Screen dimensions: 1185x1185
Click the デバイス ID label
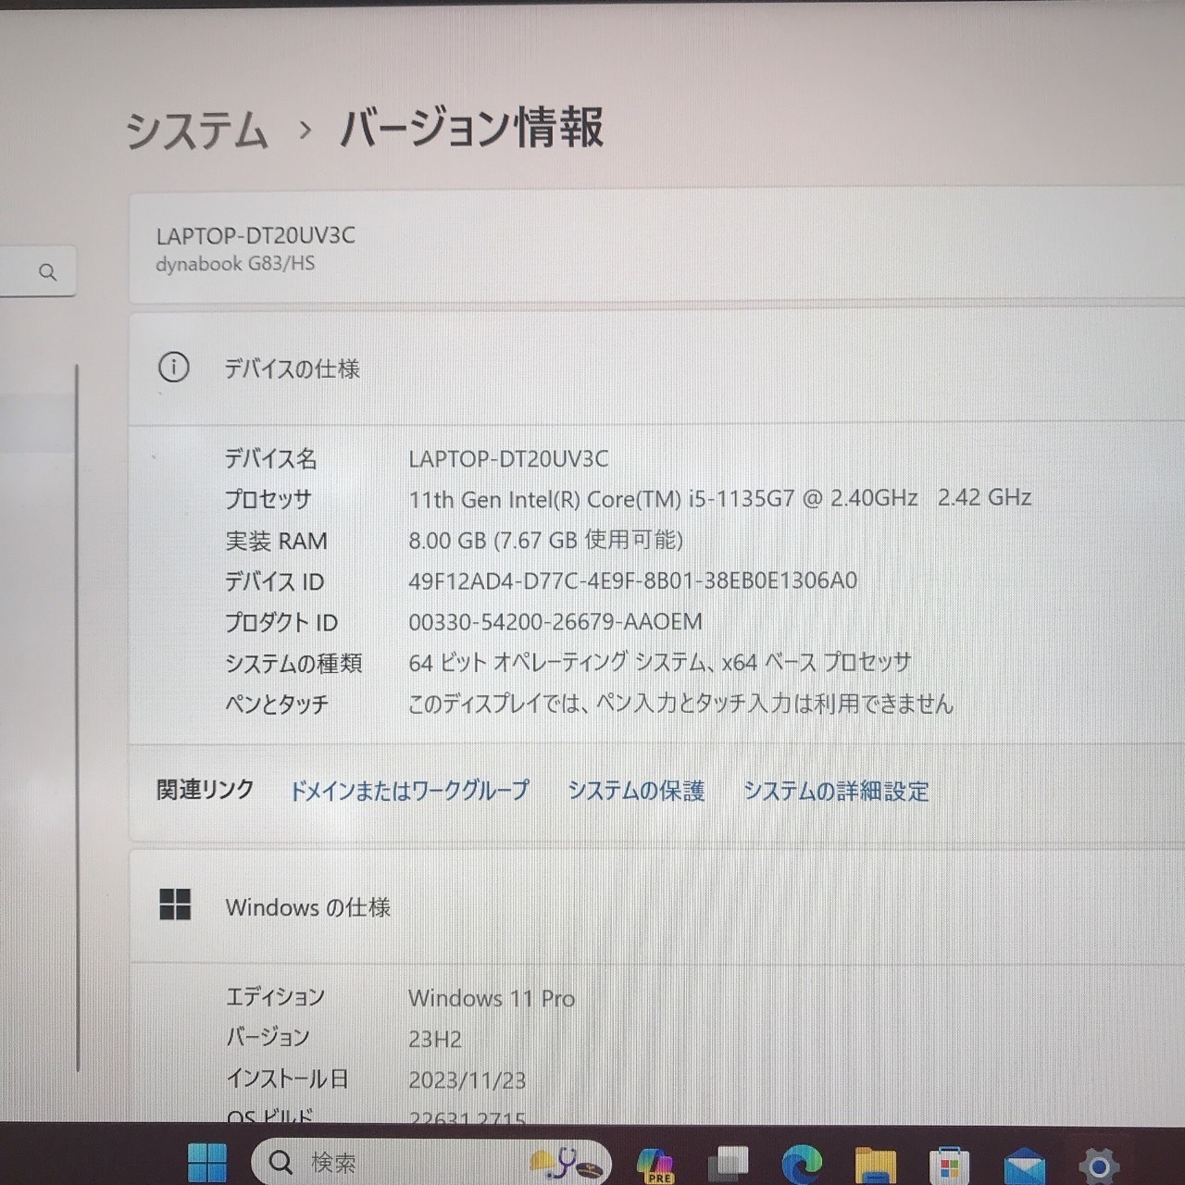pos(274,581)
